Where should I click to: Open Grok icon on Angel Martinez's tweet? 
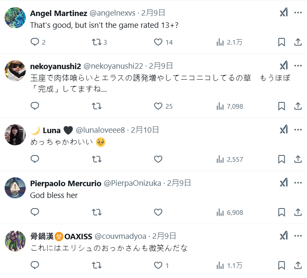284,13
